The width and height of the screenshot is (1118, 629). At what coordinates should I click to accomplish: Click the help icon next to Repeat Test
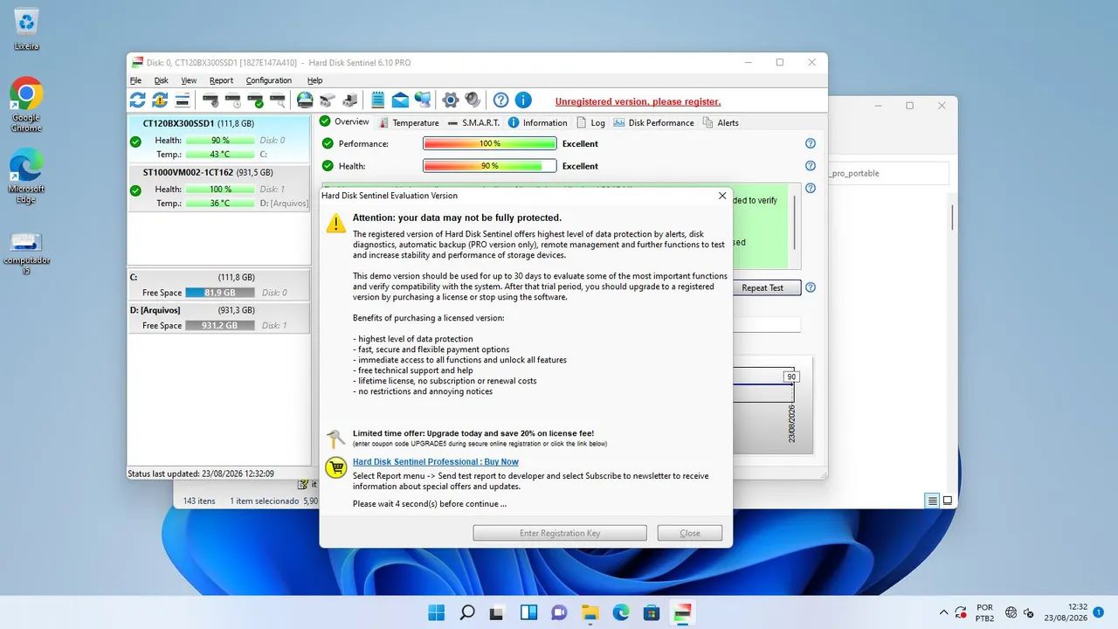[811, 287]
